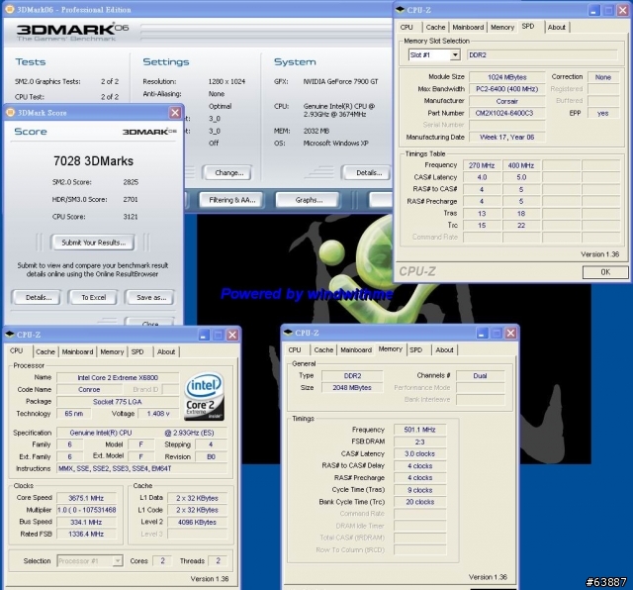Minimize the CPU-Z Memory window
This screenshot has height=590, width=633.
tap(482, 333)
